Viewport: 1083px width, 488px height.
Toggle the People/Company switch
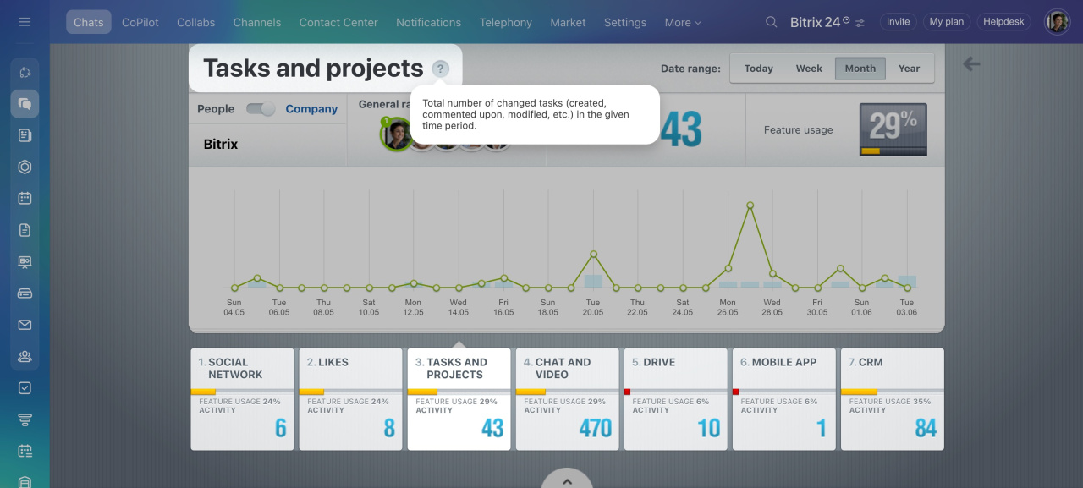pos(260,109)
